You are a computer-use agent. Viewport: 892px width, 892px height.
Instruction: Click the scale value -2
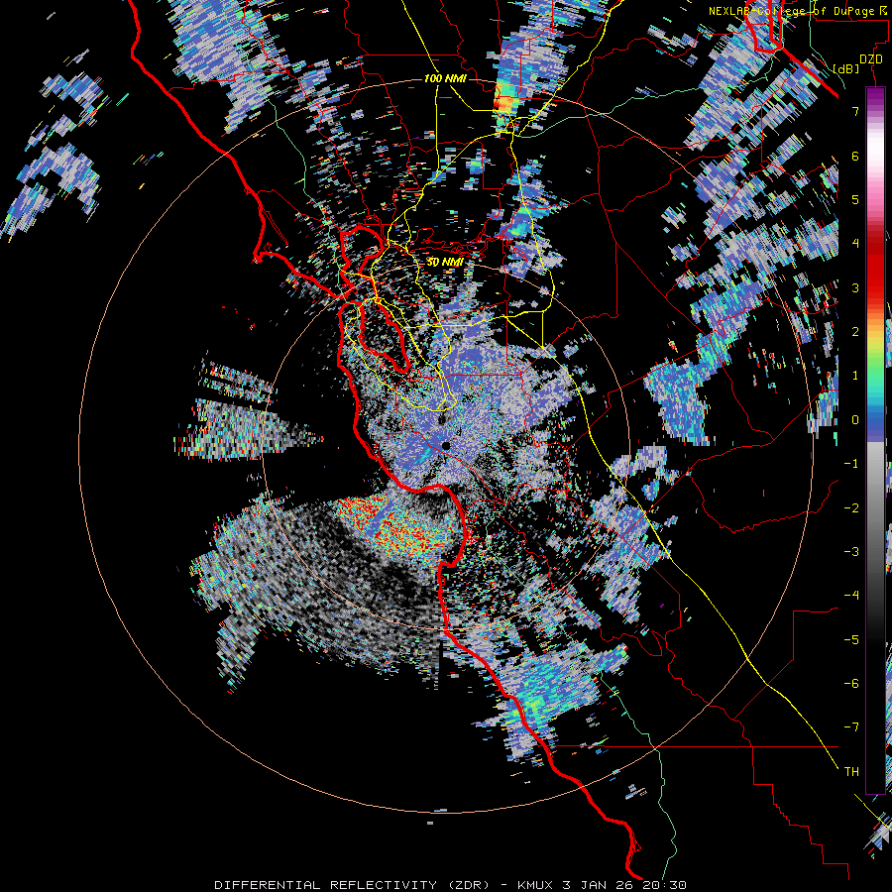pos(851,508)
